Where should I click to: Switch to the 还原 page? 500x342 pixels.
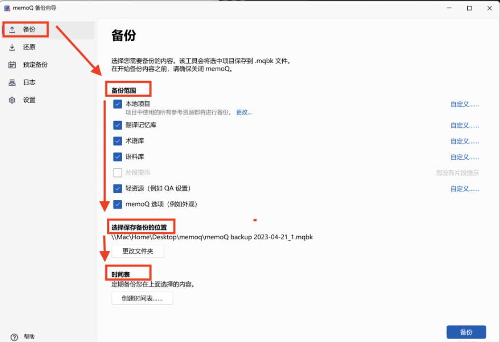48,47
